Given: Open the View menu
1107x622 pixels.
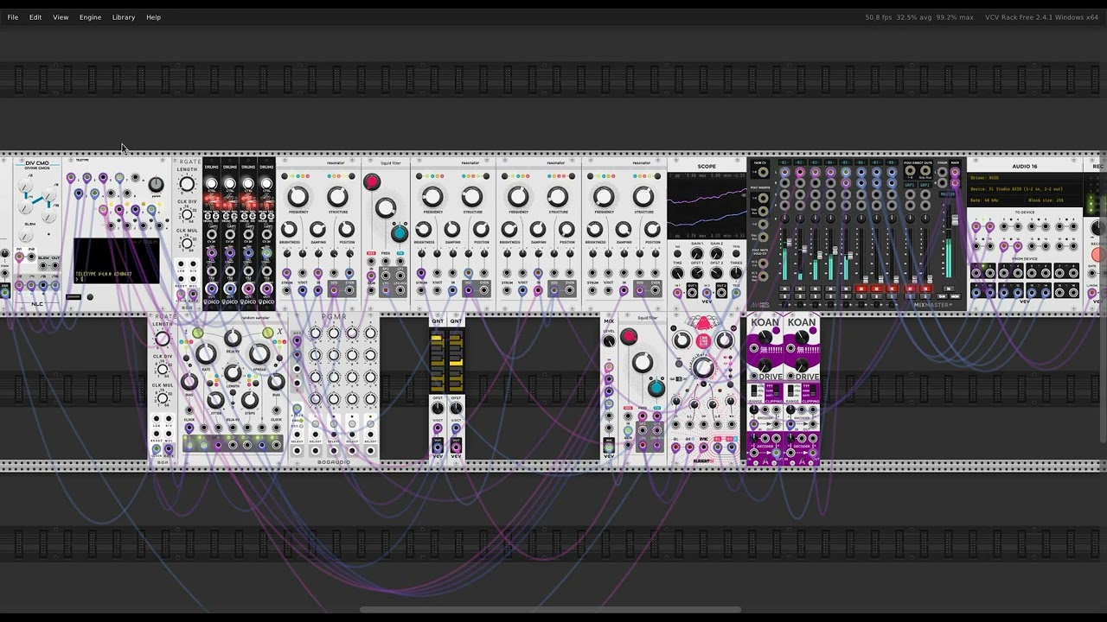Looking at the screenshot, I should 61,17.
